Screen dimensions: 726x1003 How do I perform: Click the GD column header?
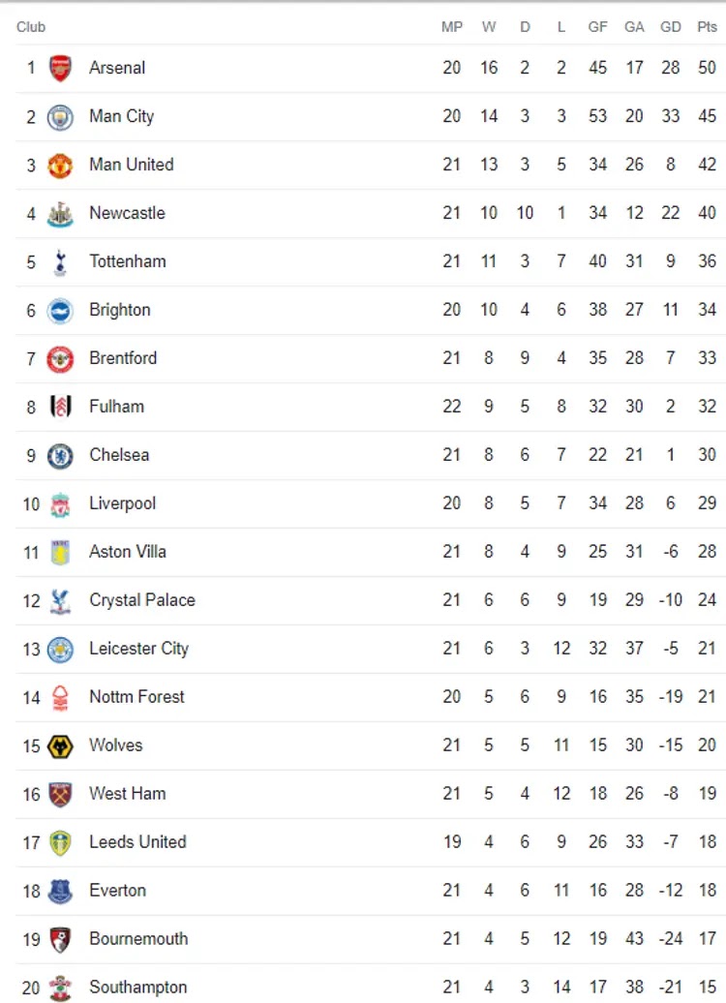point(671,27)
